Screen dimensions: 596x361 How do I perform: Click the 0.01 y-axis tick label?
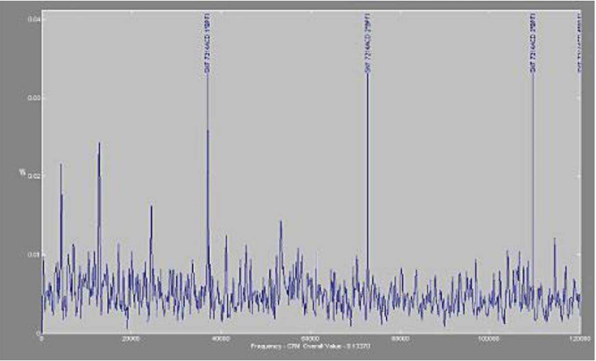point(34,255)
